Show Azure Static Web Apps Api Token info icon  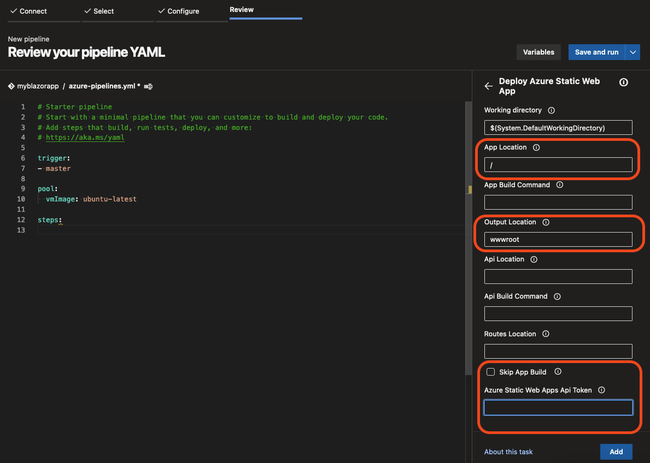pos(601,390)
